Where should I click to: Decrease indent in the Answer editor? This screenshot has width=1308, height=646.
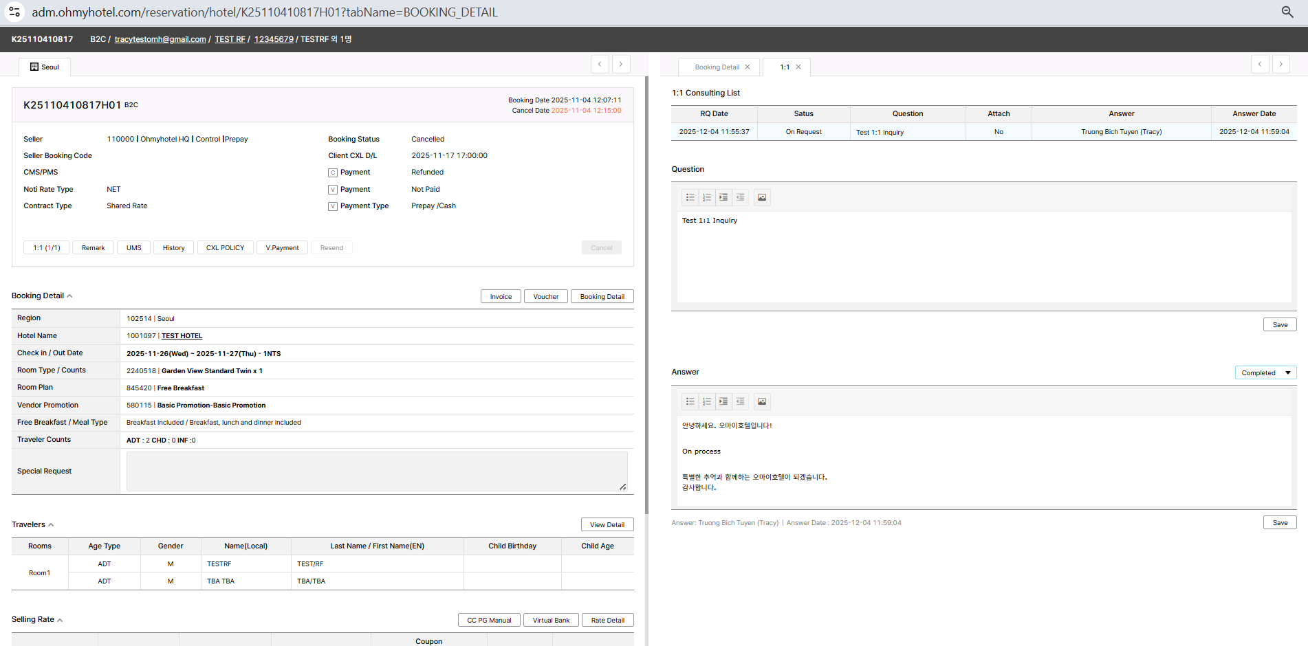[x=740, y=402]
